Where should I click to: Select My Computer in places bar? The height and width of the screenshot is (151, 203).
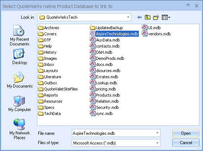tap(19, 103)
